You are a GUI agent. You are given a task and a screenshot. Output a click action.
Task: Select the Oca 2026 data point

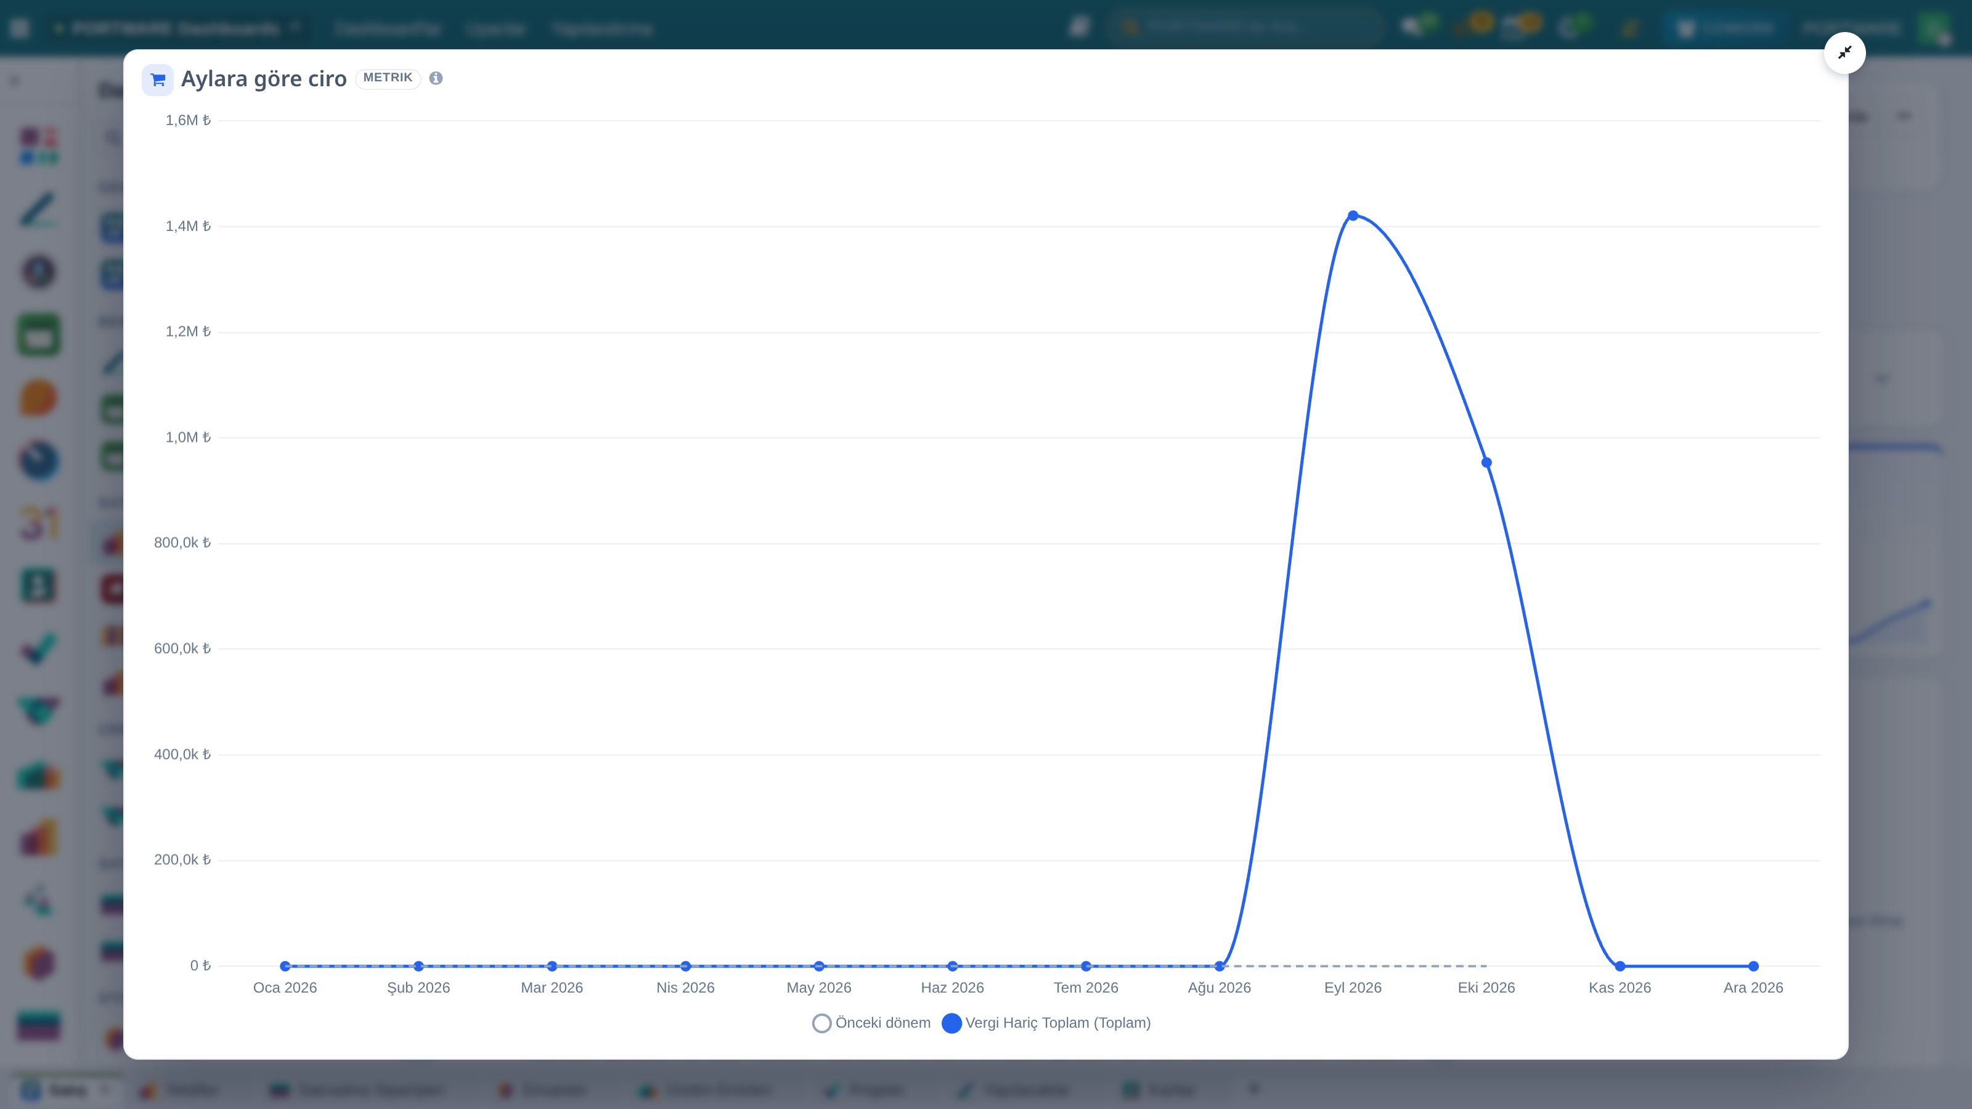pos(285,966)
